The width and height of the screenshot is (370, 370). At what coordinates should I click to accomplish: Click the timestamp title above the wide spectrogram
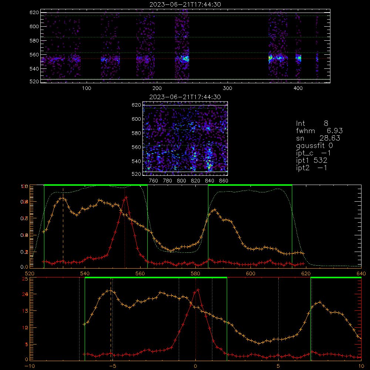(185, 4)
